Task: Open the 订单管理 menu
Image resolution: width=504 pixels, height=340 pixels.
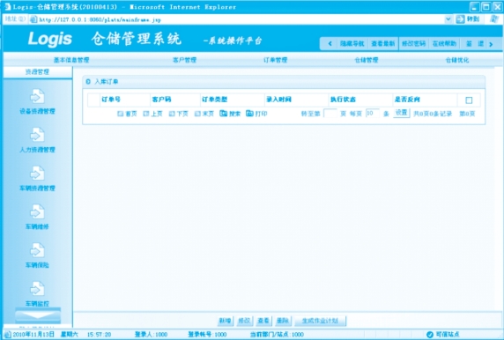Action: [276, 60]
